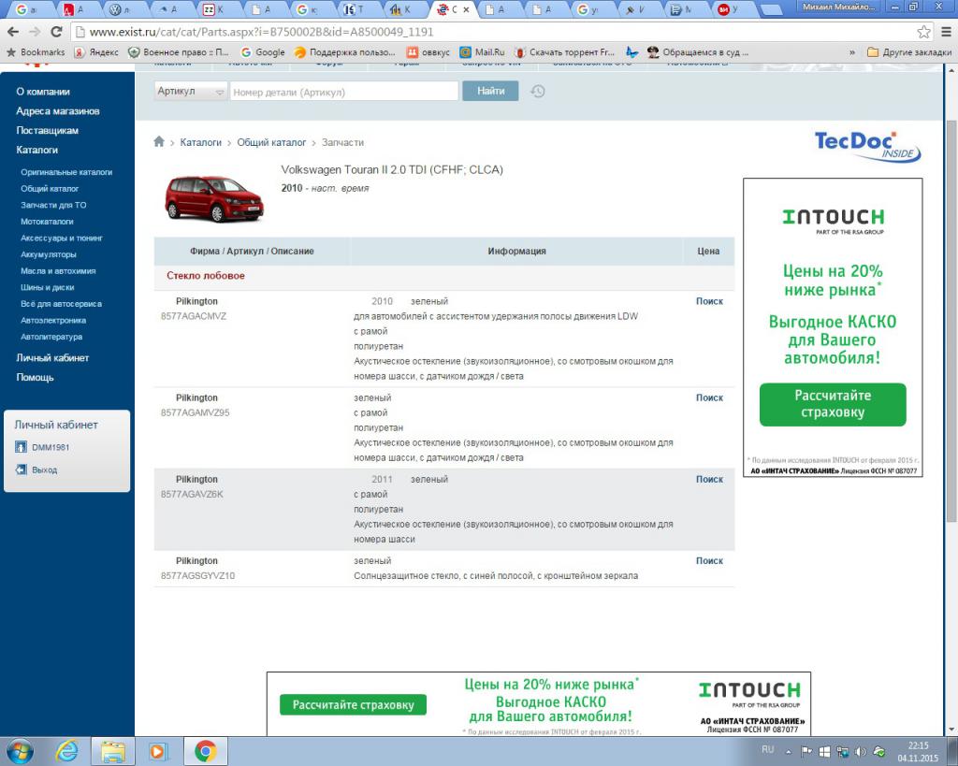958x766 pixels.
Task: Click Поиск for part 8577AGACMVZ
Action: pyautogui.click(x=709, y=301)
